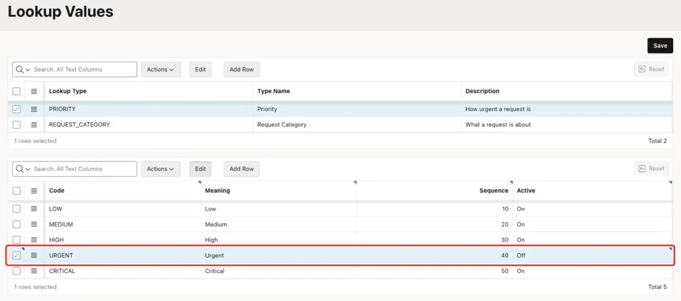The height and width of the screenshot is (301, 681).
Task: Open row actions menu for PRIORITY row
Action: tap(34, 109)
